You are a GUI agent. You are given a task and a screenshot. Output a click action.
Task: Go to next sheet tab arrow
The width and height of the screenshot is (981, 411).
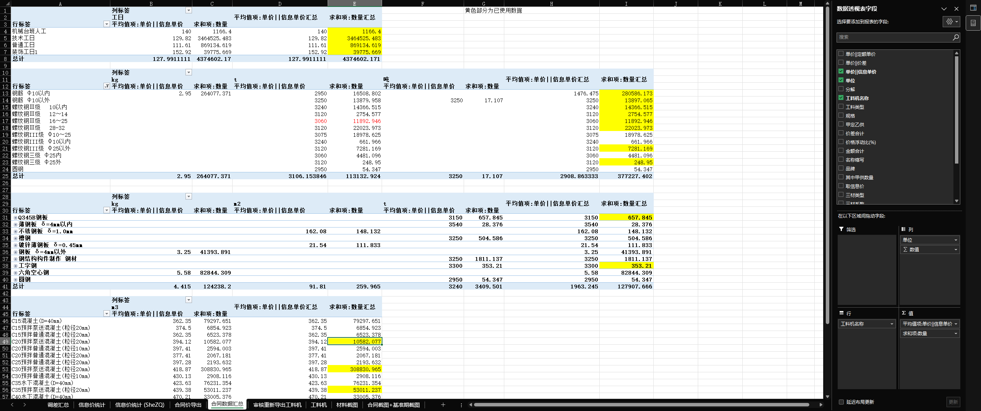[x=25, y=404]
